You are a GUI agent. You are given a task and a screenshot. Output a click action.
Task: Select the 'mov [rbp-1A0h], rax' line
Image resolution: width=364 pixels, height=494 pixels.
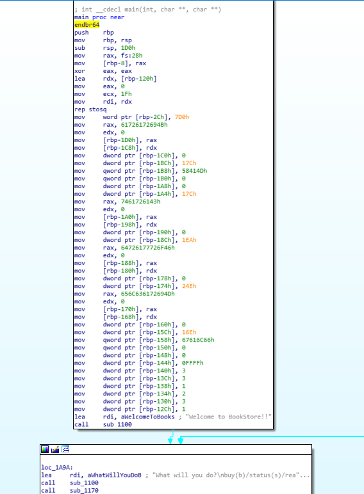click(x=116, y=217)
